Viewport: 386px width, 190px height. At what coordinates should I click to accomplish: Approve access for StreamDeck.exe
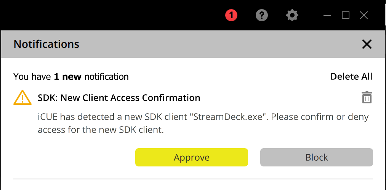click(192, 157)
